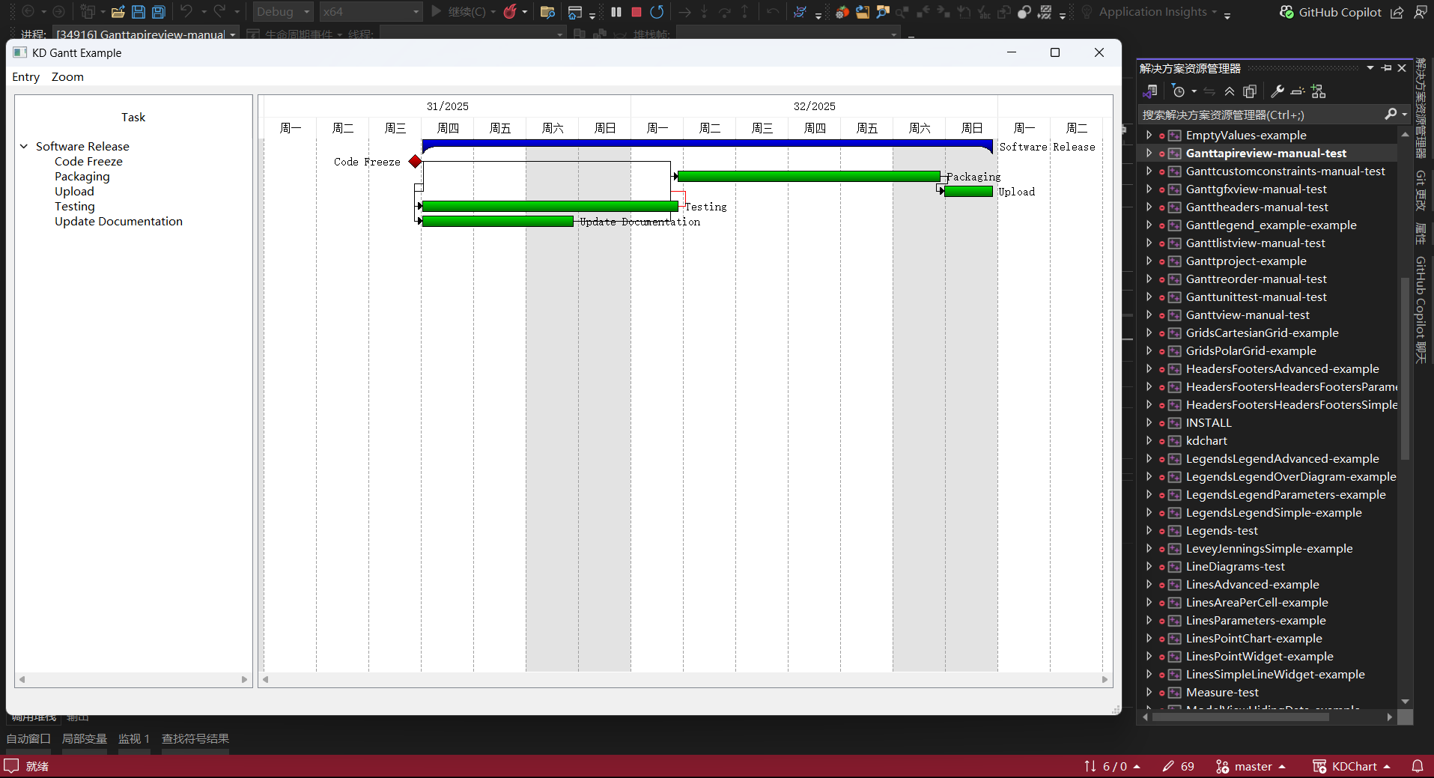
Task: Collapse all items in Solution Explorer
Action: point(1230,91)
